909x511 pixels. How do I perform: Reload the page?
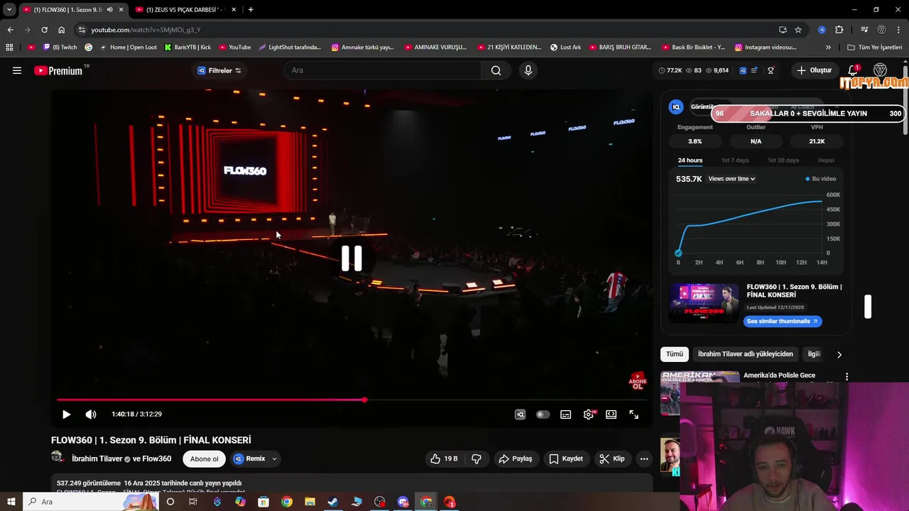point(44,30)
